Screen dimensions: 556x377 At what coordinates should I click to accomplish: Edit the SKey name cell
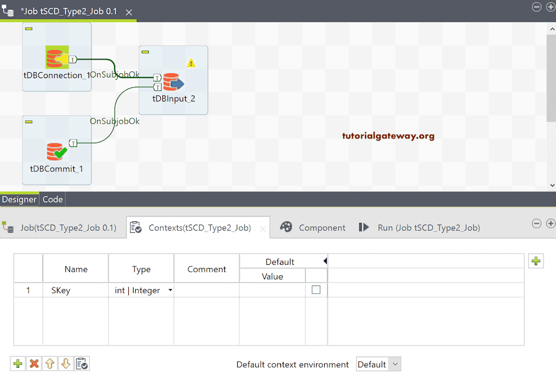pyautogui.click(x=75, y=290)
